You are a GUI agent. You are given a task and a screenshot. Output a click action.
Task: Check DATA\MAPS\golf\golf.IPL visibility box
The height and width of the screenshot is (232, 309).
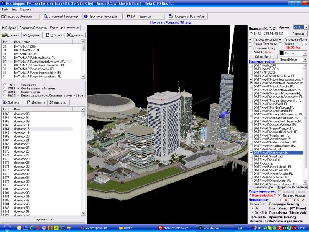(251, 104)
